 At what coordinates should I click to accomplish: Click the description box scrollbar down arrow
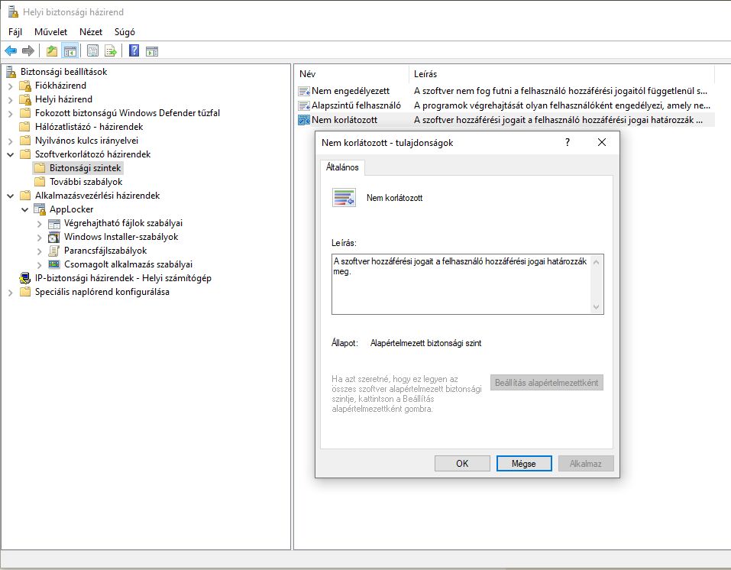[597, 307]
